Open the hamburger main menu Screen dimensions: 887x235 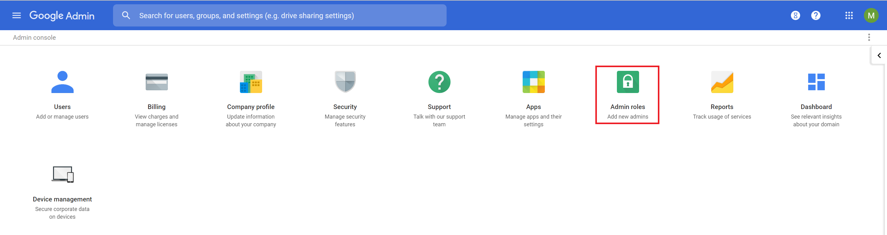17,15
